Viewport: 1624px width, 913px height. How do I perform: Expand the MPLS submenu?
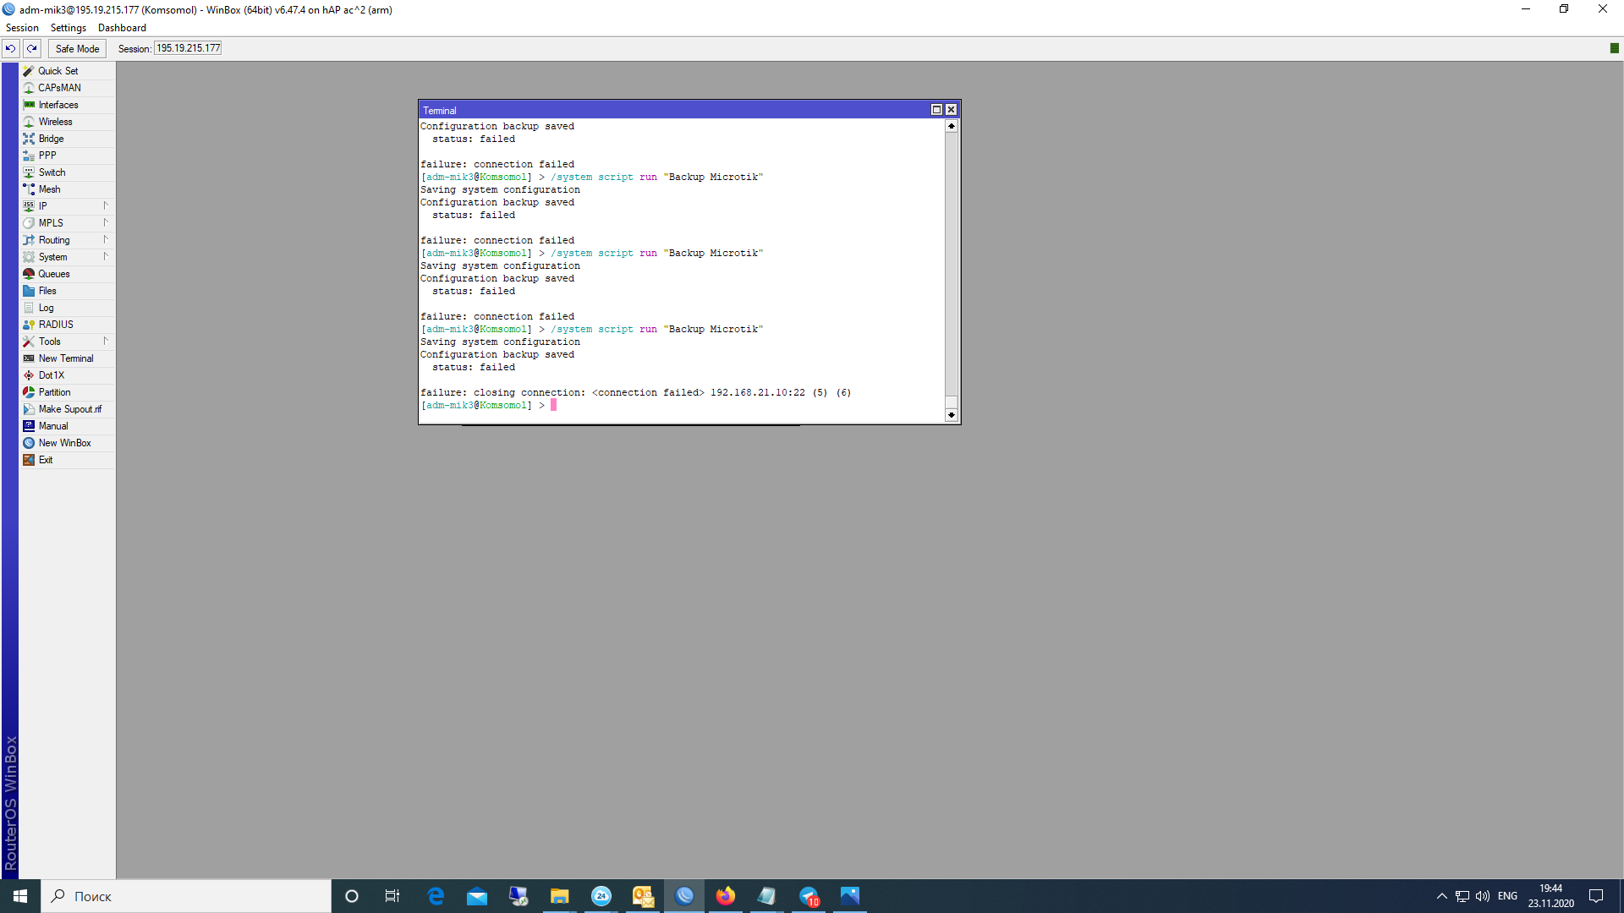click(x=67, y=223)
